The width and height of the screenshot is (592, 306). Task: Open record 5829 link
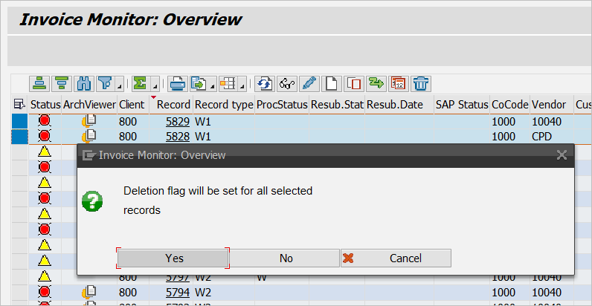click(178, 121)
